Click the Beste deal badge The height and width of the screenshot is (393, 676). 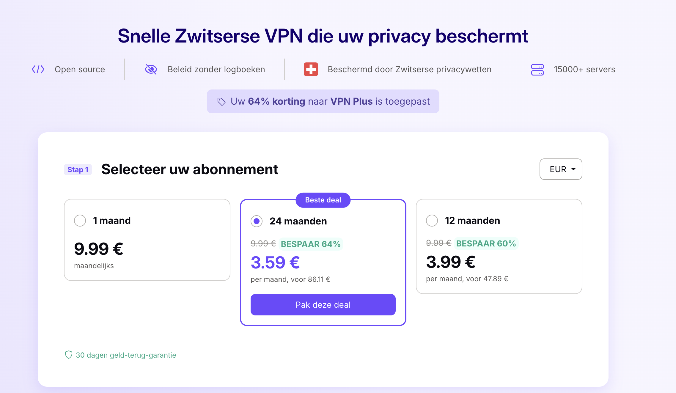click(x=323, y=200)
